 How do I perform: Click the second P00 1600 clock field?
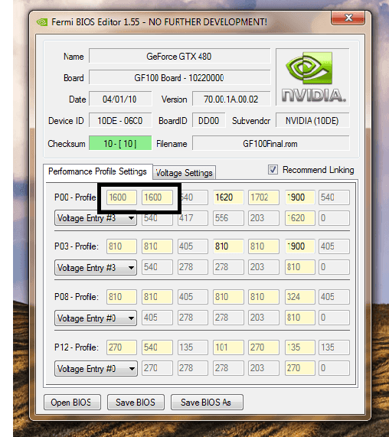click(x=157, y=197)
